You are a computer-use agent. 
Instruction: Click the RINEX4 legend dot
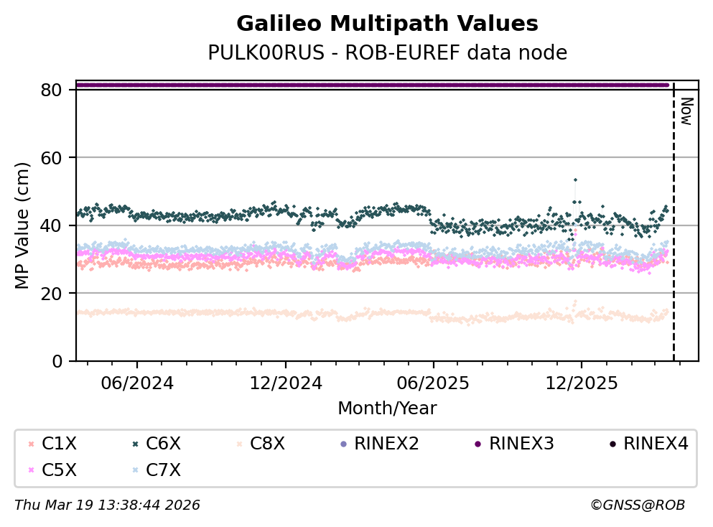tap(612, 444)
